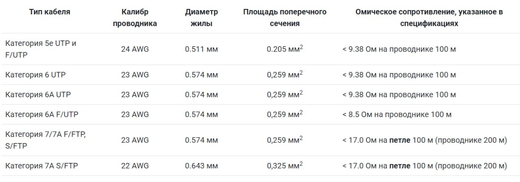The height and width of the screenshot is (182, 520).
Task: Select the 'Категория 7/7A F/FTP, S/FTP' cell
Action: pos(45,140)
